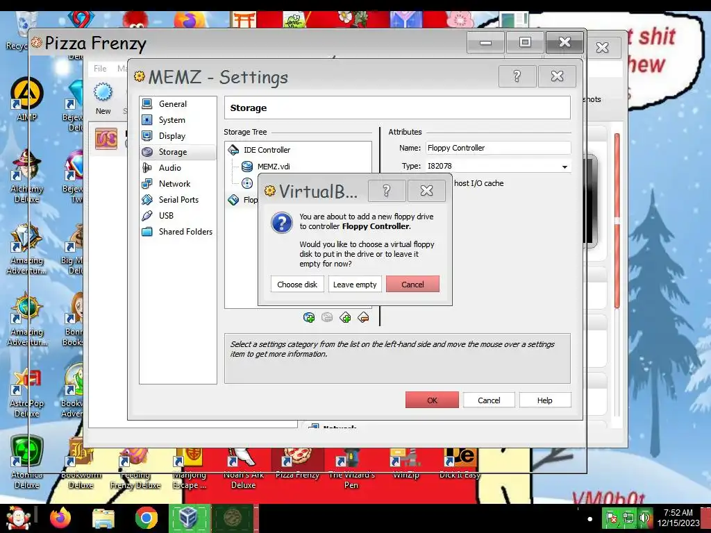
Task: Click Help in MEMZ Settings
Action: (x=544, y=400)
